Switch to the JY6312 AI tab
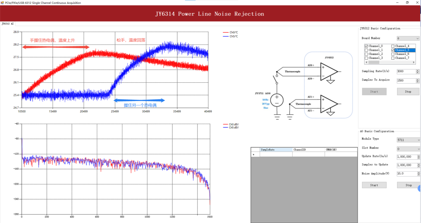The image size is (421, 223). pos(7,24)
